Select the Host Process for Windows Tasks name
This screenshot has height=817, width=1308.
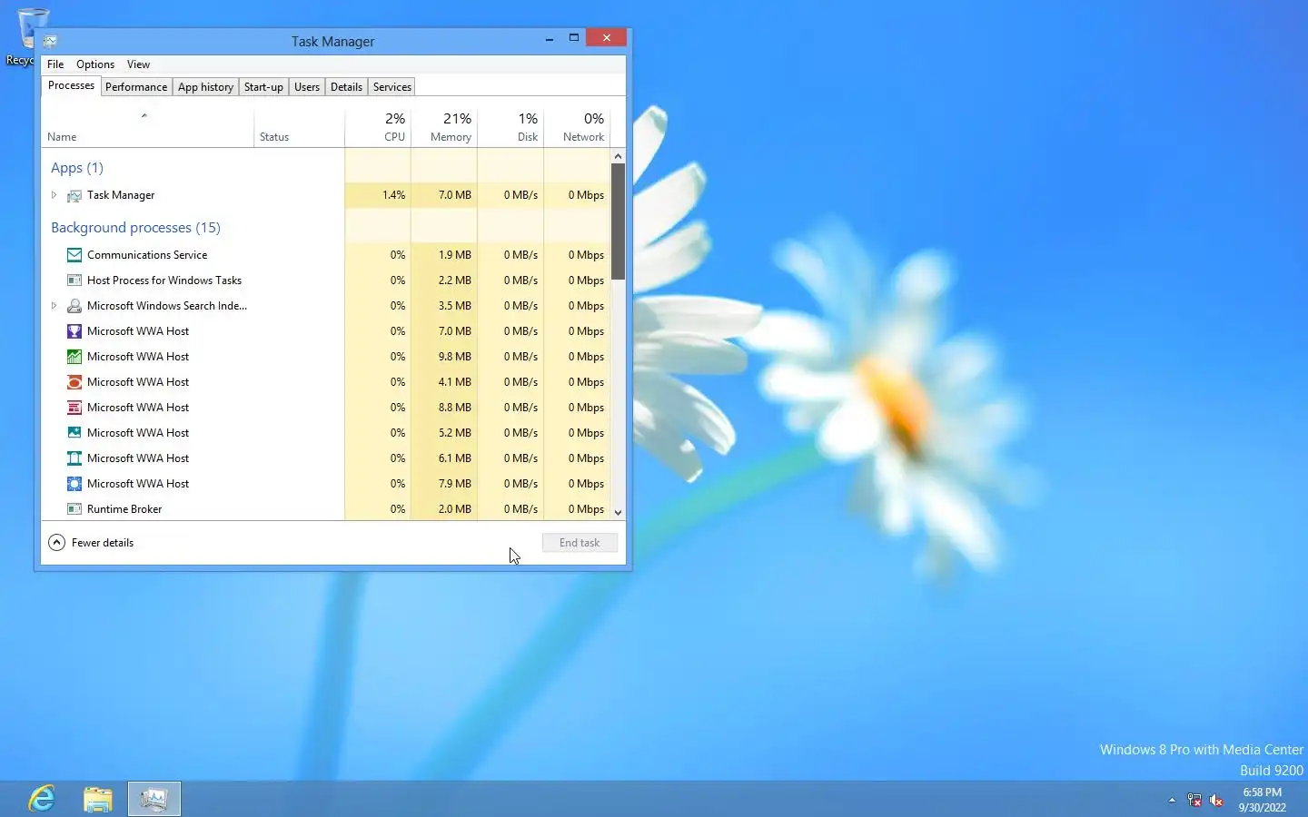164,281
